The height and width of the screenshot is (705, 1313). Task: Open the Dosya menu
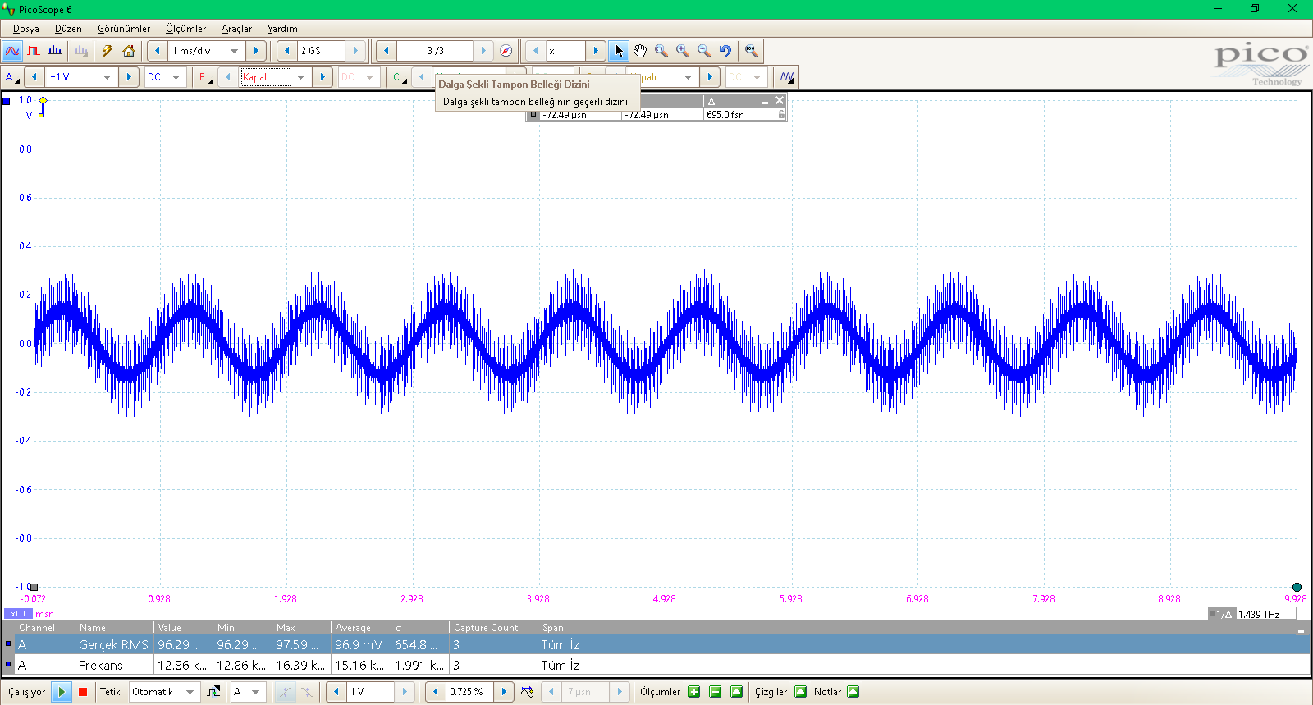(26, 29)
